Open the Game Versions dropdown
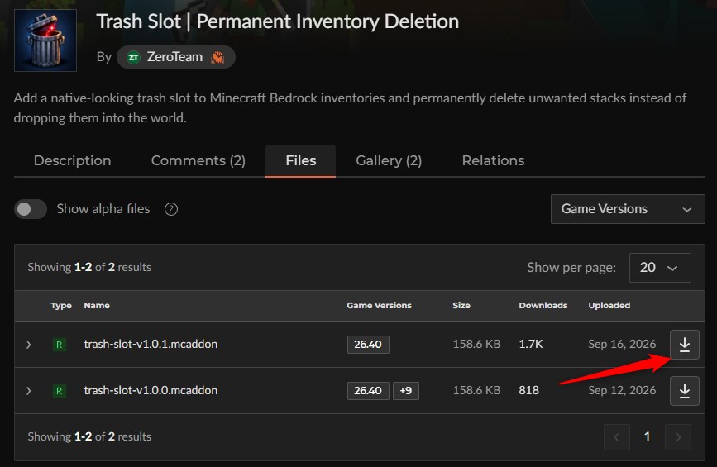The height and width of the screenshot is (467, 717). click(x=628, y=209)
